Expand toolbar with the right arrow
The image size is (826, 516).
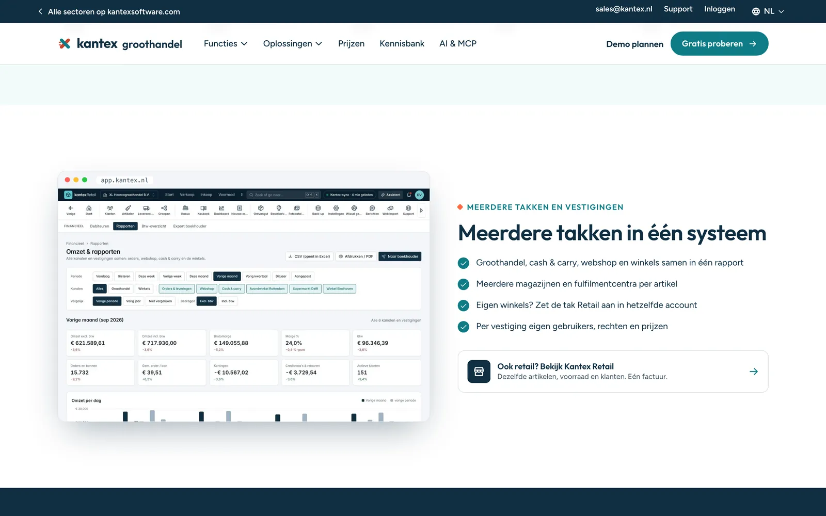pos(421,210)
